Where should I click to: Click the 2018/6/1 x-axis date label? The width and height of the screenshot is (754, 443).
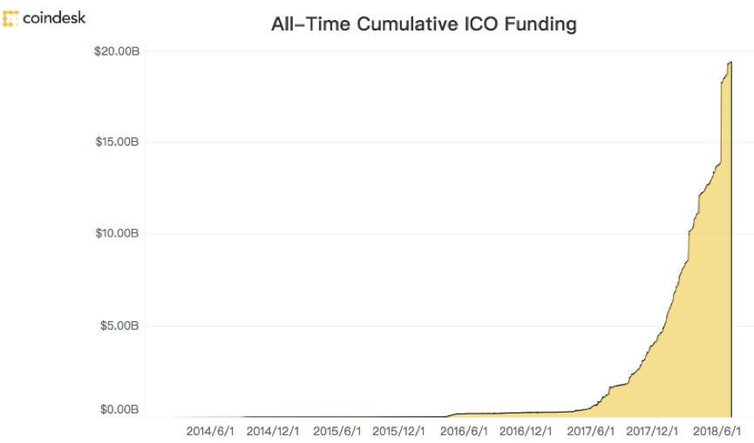point(716,431)
